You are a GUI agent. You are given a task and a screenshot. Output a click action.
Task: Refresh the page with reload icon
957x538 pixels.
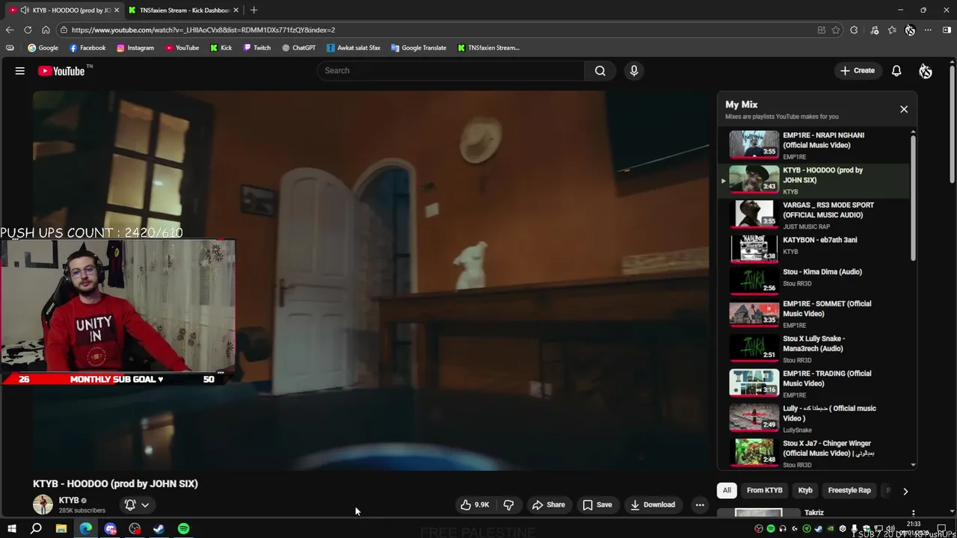coord(28,30)
